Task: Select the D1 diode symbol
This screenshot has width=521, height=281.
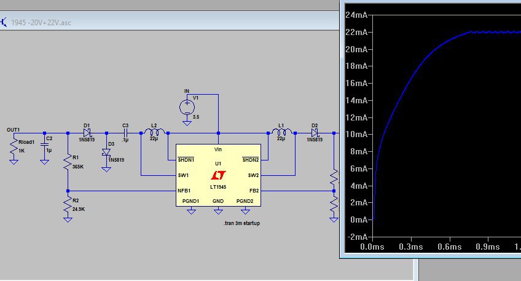Action: (x=87, y=133)
